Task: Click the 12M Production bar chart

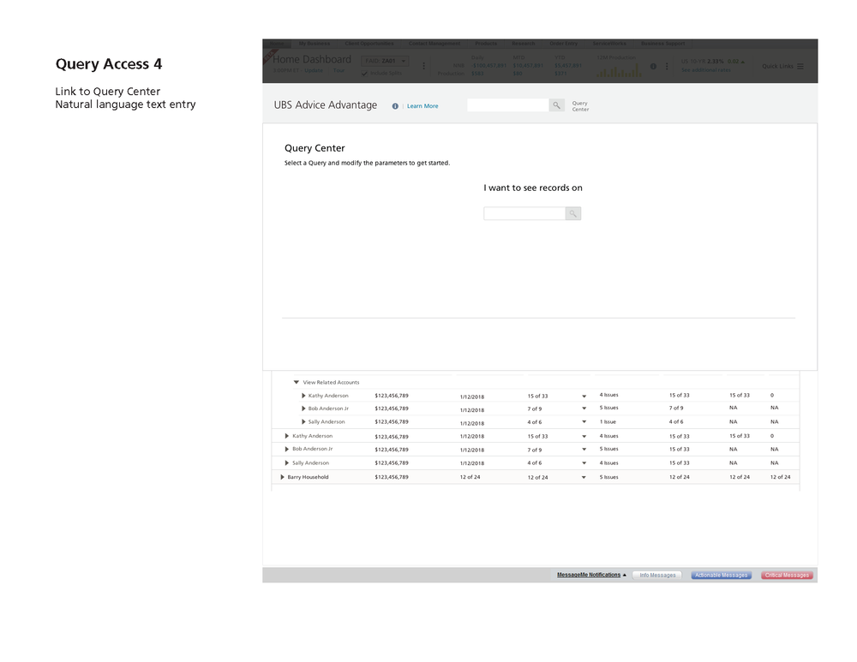Action: tap(620, 70)
